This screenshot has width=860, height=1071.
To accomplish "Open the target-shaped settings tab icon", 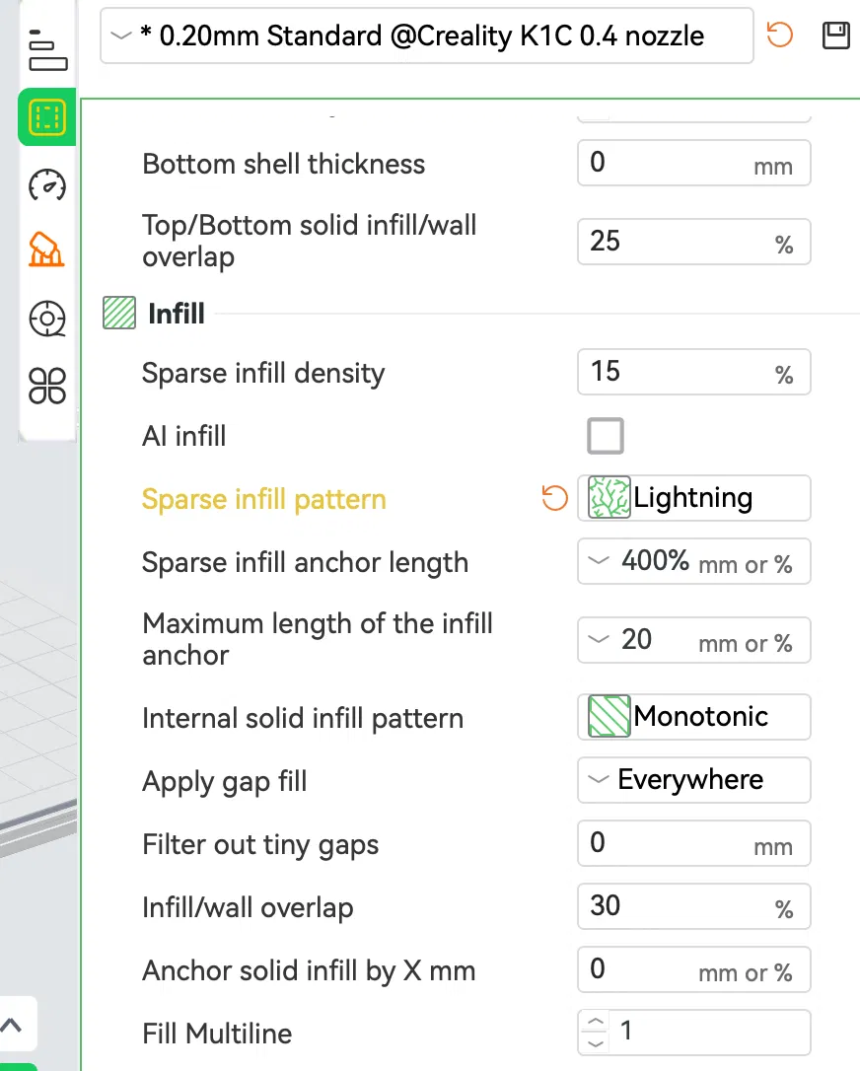I will 47,319.
